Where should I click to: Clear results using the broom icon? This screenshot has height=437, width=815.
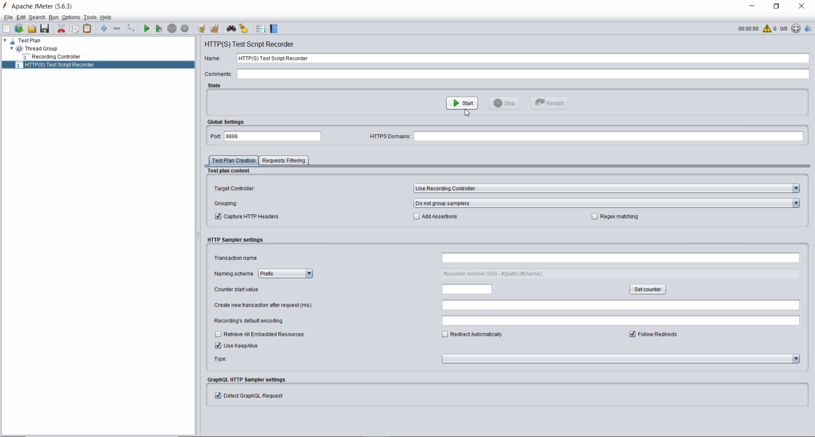coord(201,28)
